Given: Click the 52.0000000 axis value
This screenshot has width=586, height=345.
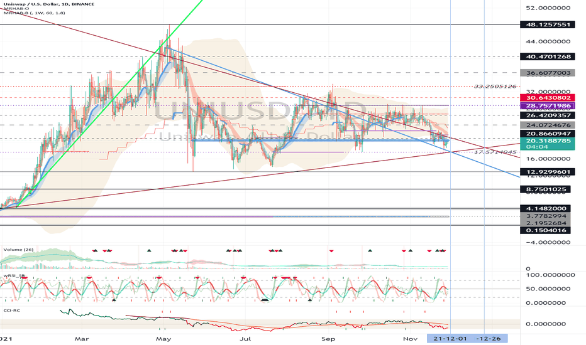Looking at the screenshot, I should (548, 8).
